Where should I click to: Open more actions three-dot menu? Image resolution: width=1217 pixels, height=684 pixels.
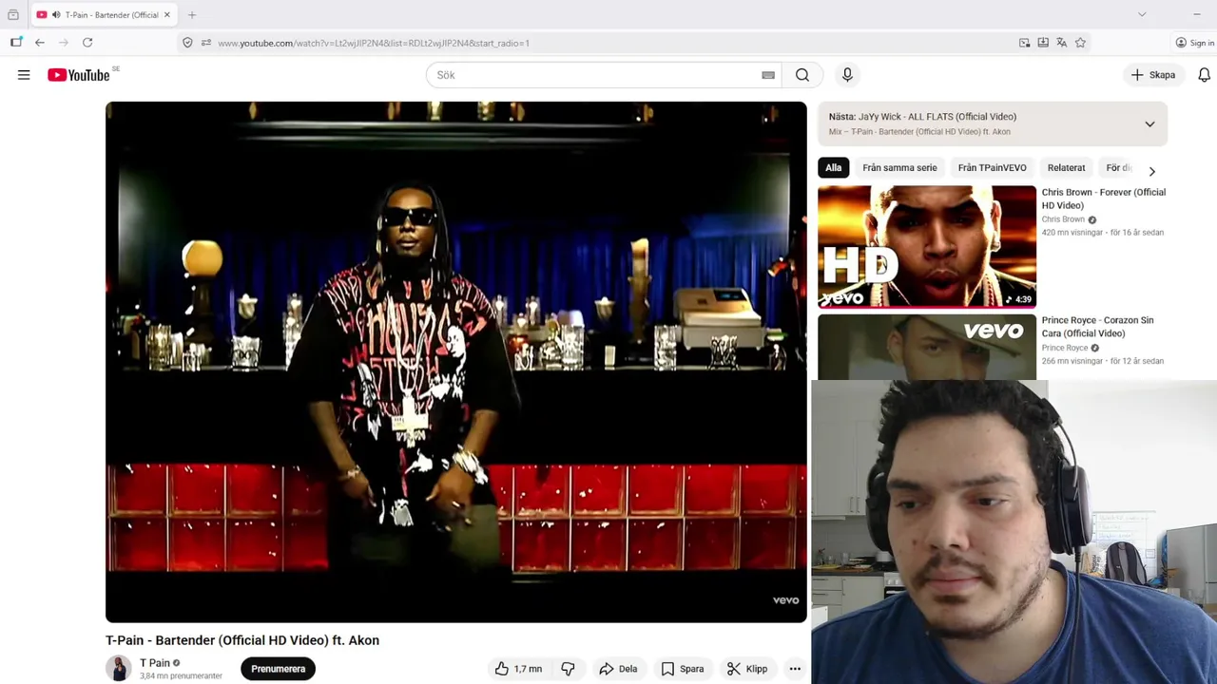pyautogui.click(x=795, y=669)
